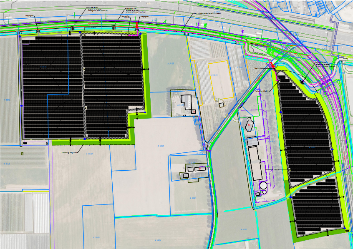This screenshot has height=249, width=353.
Task: Select the circular tank outline below the long building
Action: pyautogui.click(x=263, y=185)
